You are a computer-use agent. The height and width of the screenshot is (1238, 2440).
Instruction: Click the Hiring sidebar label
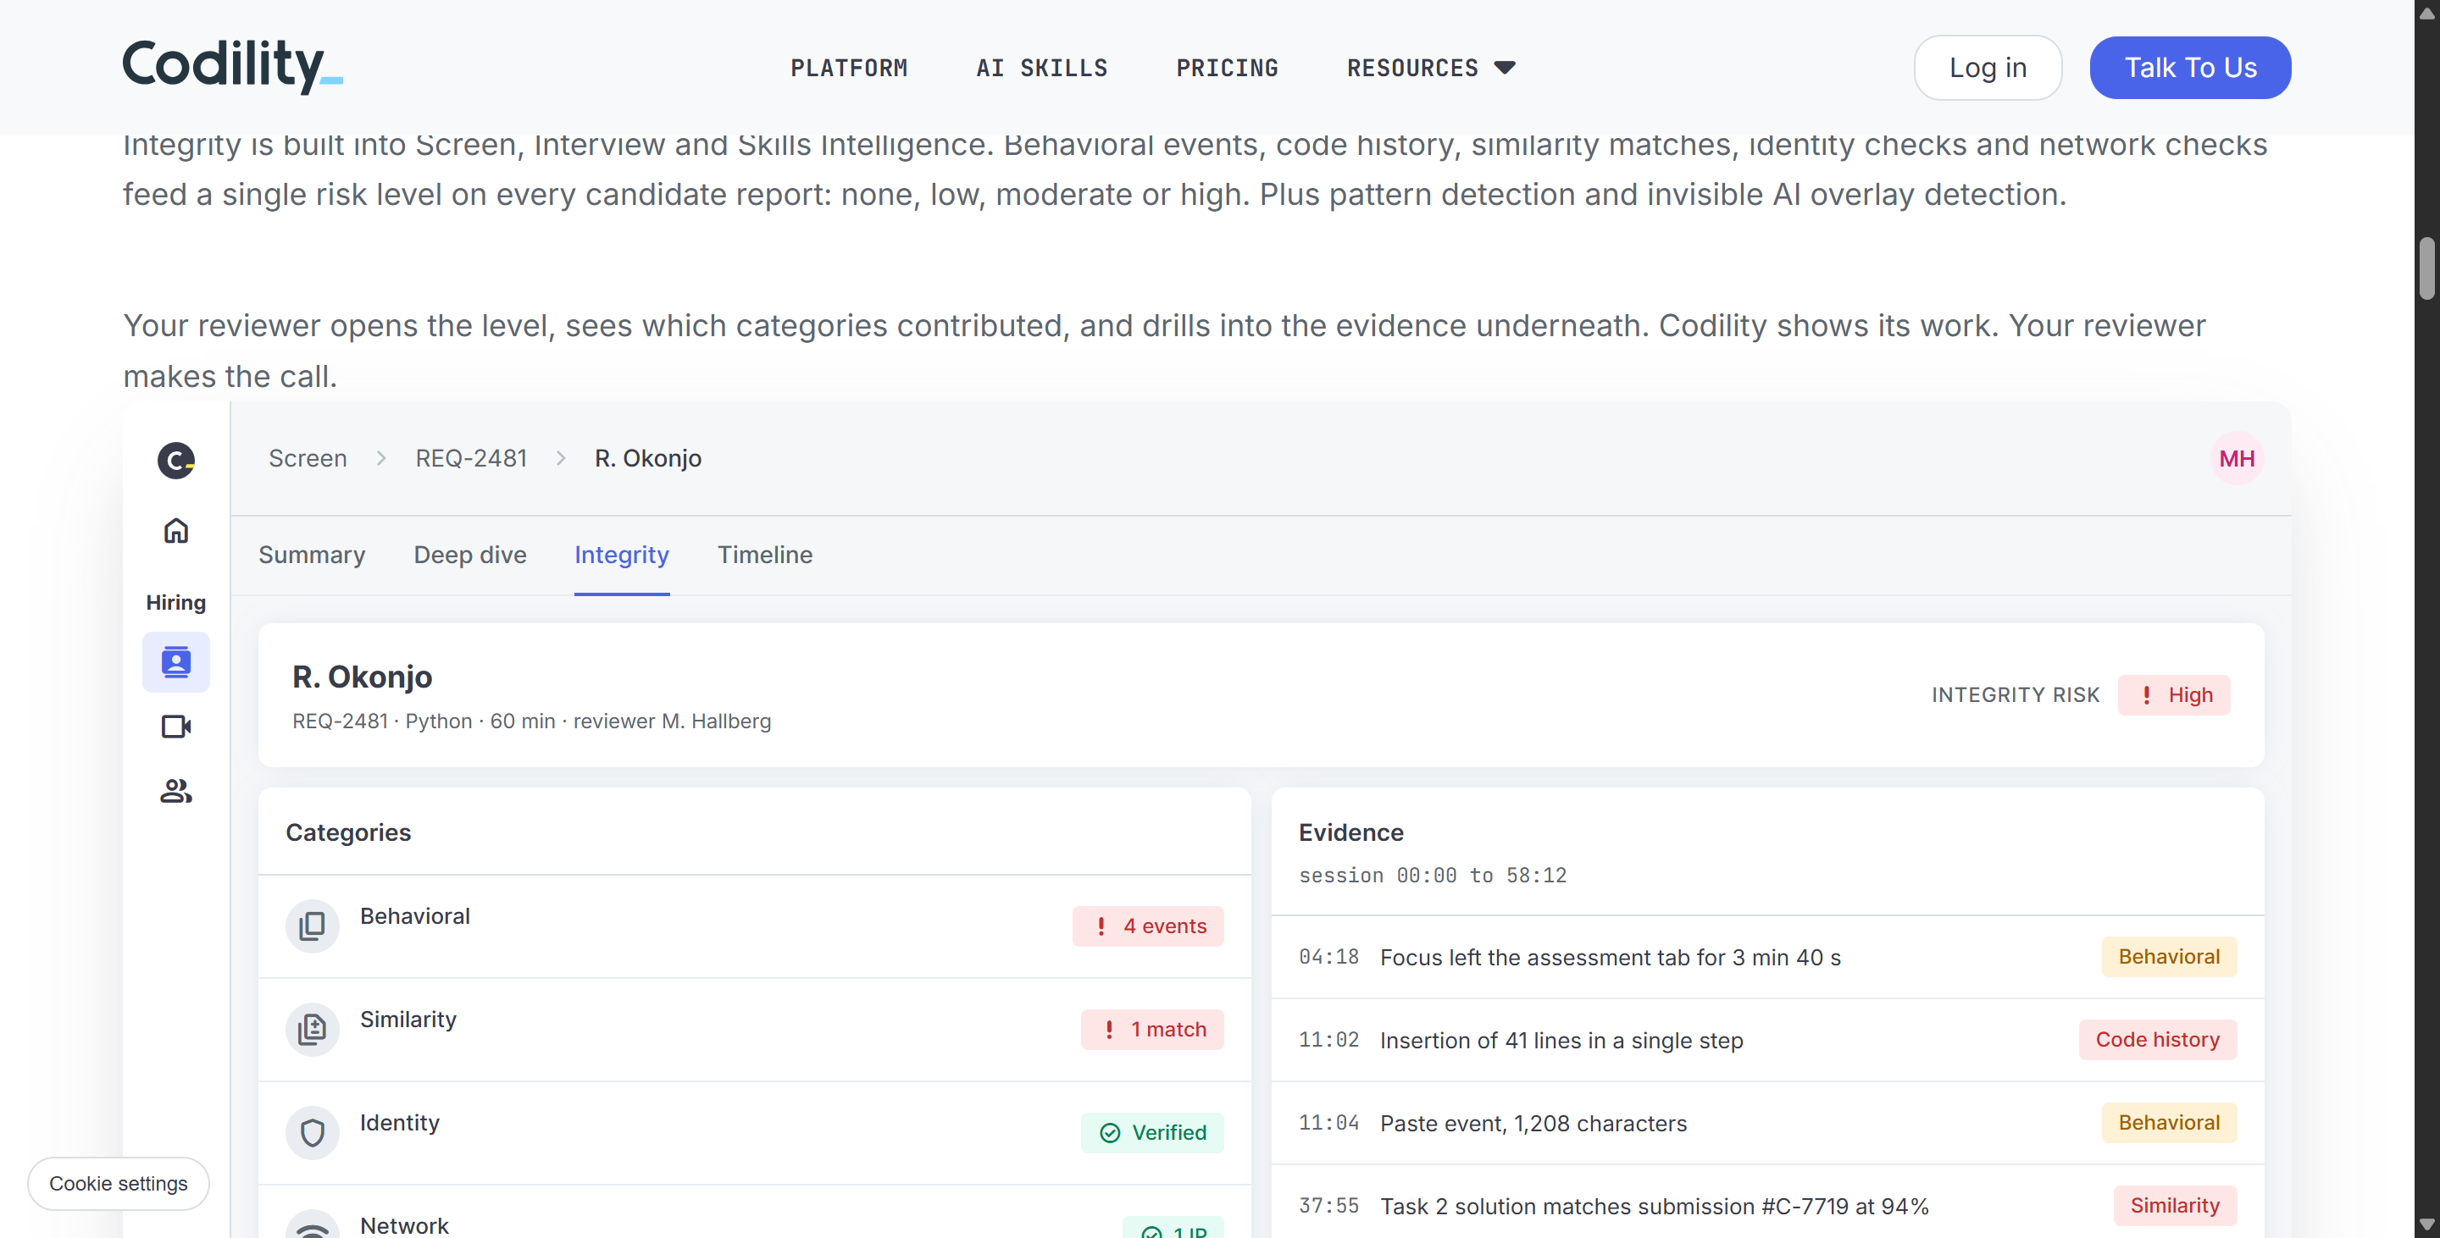pyautogui.click(x=176, y=602)
